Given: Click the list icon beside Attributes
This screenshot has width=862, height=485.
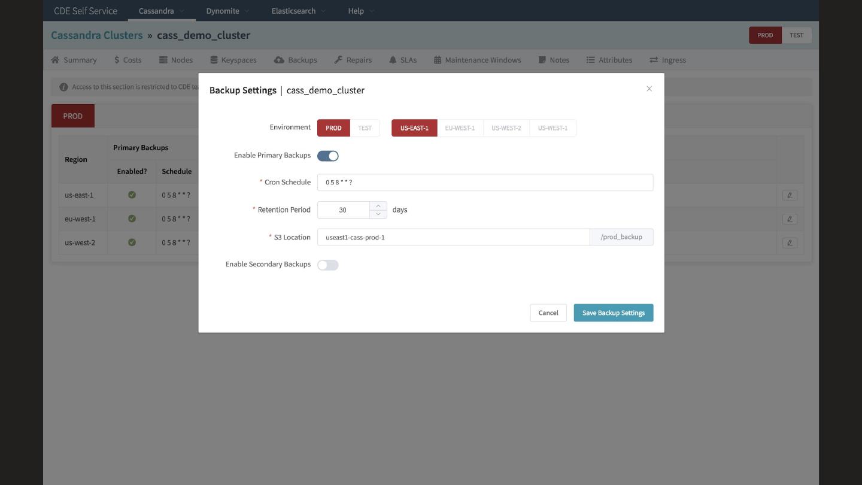Looking at the screenshot, I should [x=590, y=60].
